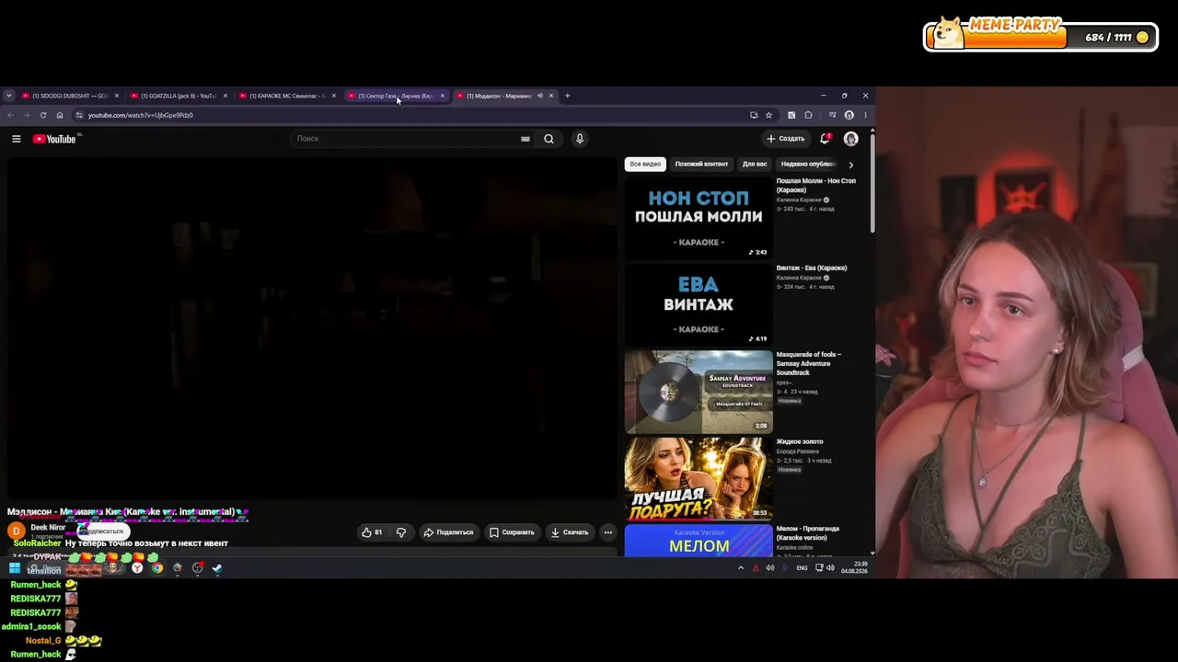The height and width of the screenshot is (662, 1178).
Task: Open the browser three-dot menu
Action: tap(865, 115)
